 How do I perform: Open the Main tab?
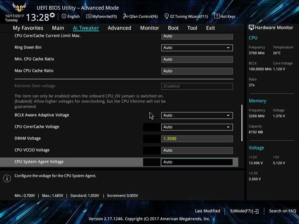click(x=58, y=28)
